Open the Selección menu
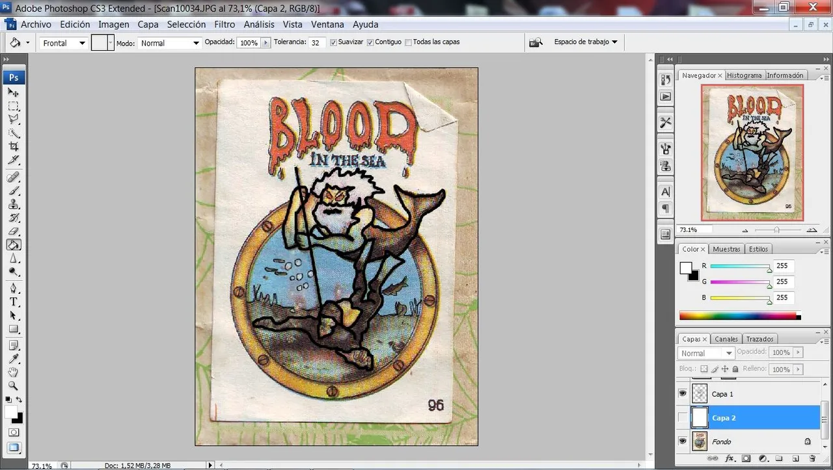The width and height of the screenshot is (833, 470). tap(186, 24)
